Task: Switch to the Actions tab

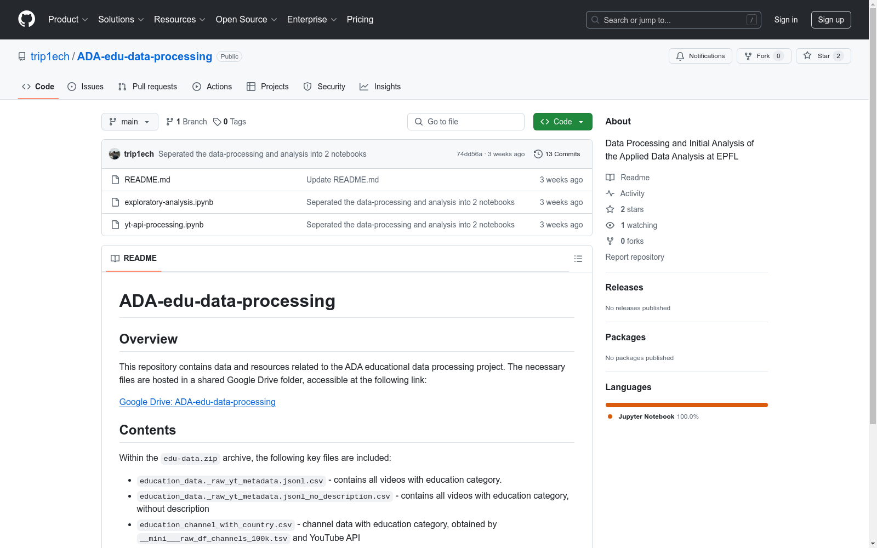Action: [212, 87]
